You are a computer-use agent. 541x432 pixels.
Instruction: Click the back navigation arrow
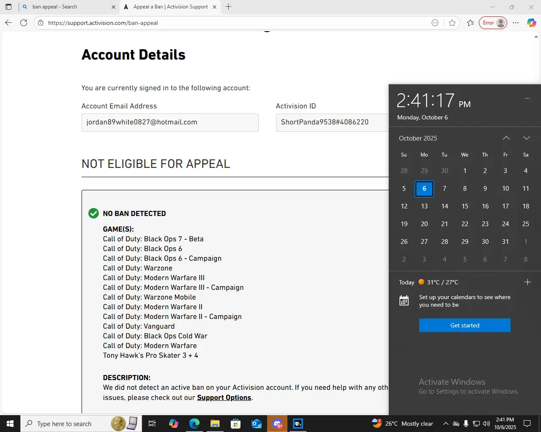pyautogui.click(x=8, y=23)
